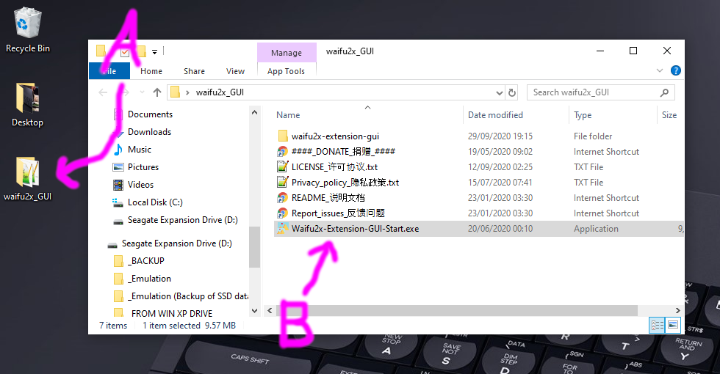Click file list horizontal scroll right arrow
The image size is (720, 374).
[677, 311]
